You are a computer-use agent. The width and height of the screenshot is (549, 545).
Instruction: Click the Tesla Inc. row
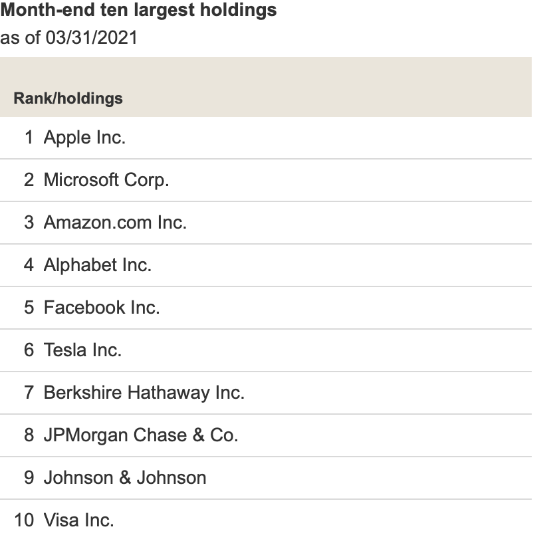click(x=266, y=350)
